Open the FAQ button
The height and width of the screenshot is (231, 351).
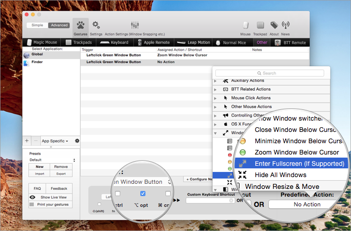coord(37,188)
